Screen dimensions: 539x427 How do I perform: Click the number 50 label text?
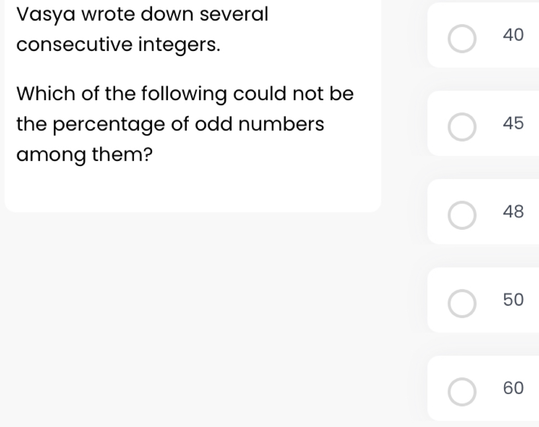pyautogui.click(x=513, y=300)
